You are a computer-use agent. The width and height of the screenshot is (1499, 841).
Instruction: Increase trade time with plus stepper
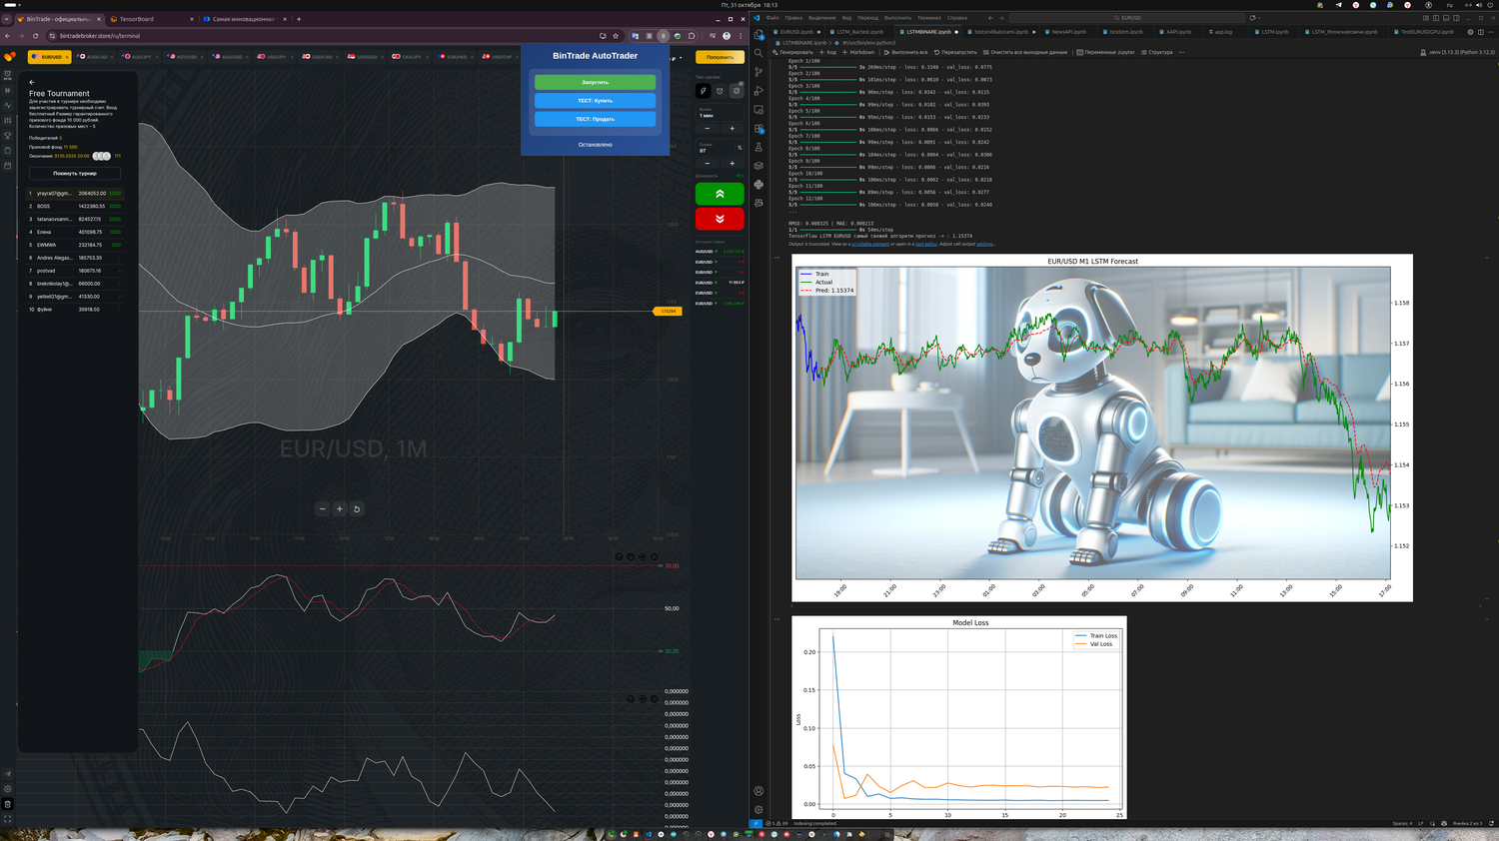coord(732,128)
